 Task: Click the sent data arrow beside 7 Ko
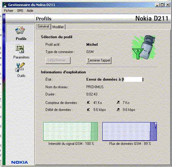coord(118,102)
